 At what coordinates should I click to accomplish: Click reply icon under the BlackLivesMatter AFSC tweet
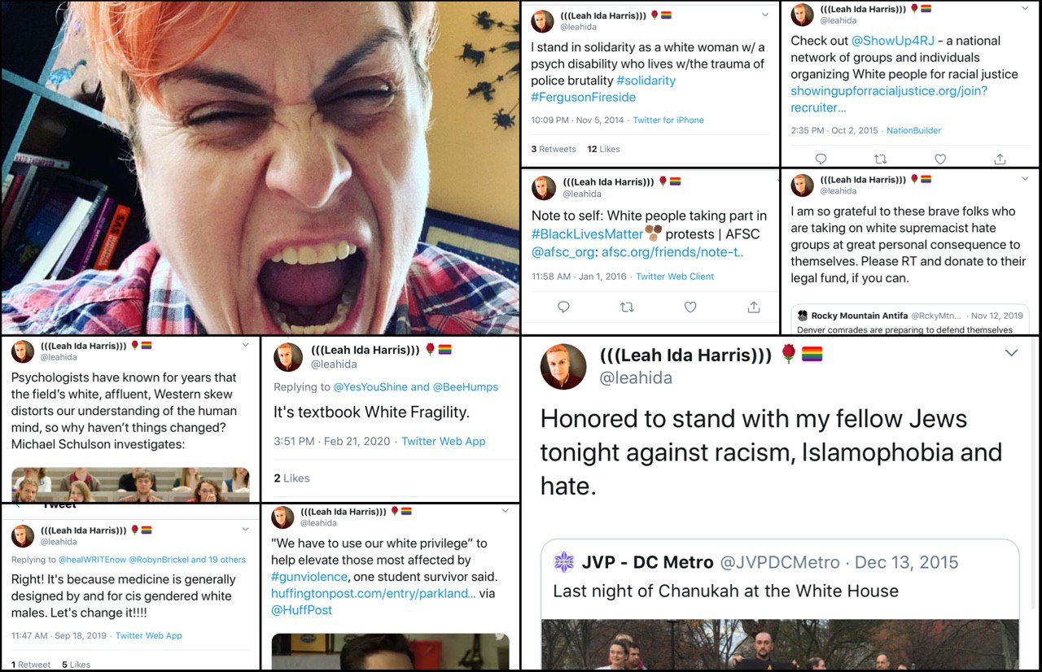click(563, 307)
